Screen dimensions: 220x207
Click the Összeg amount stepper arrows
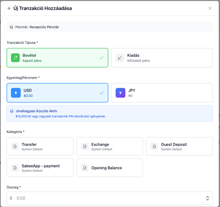click(x=208, y=198)
